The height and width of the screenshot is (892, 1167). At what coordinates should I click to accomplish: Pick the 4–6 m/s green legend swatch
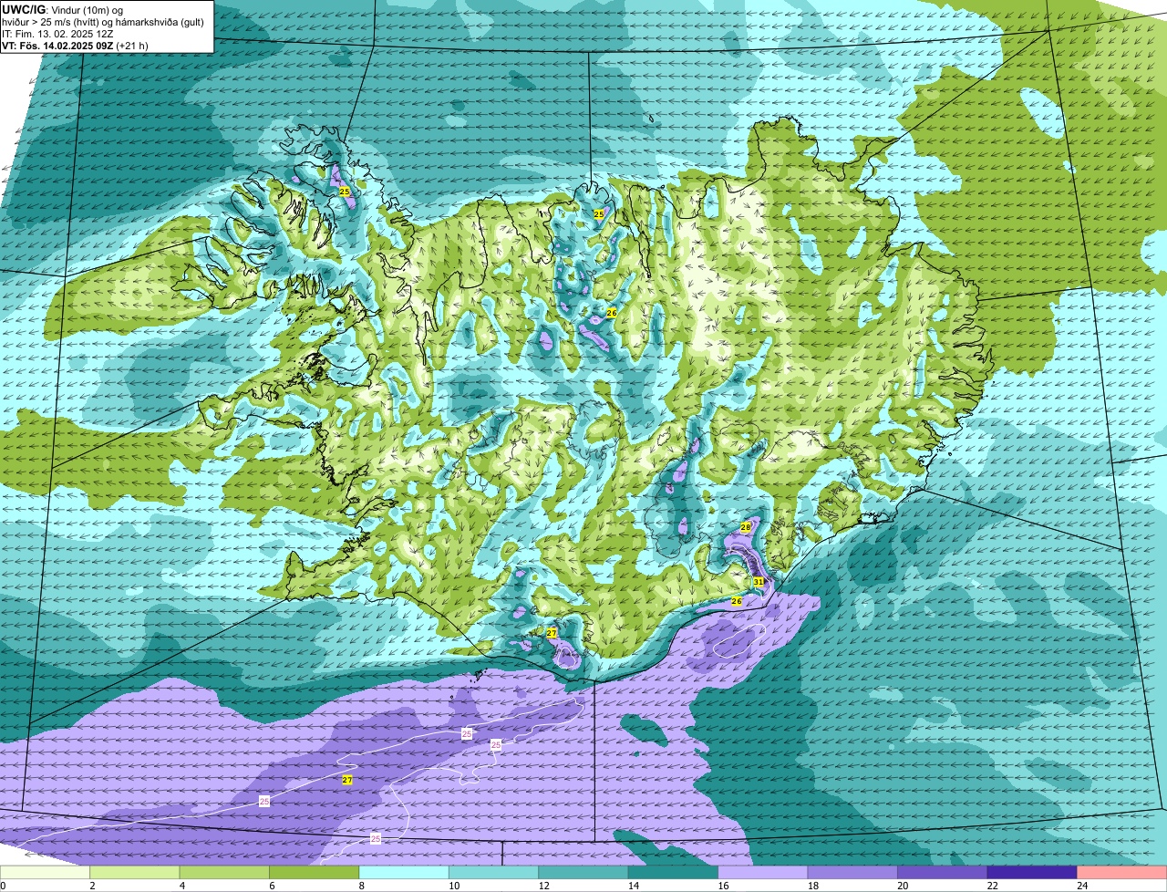click(x=225, y=873)
